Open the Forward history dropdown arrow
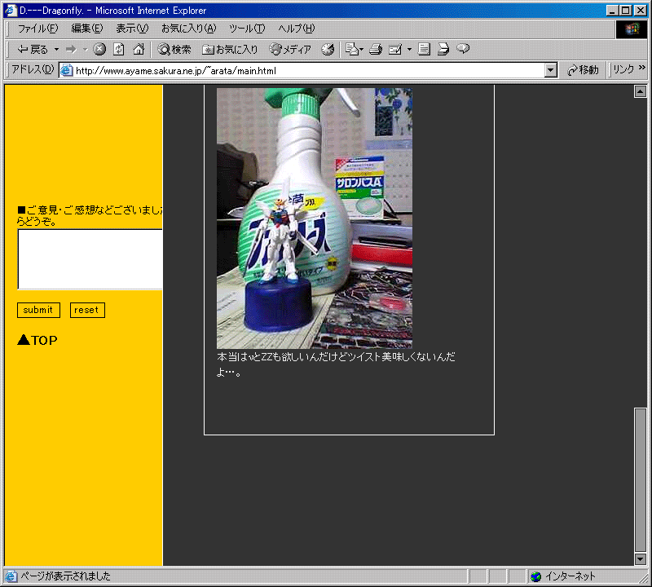This screenshot has height=587, width=652. (x=86, y=50)
